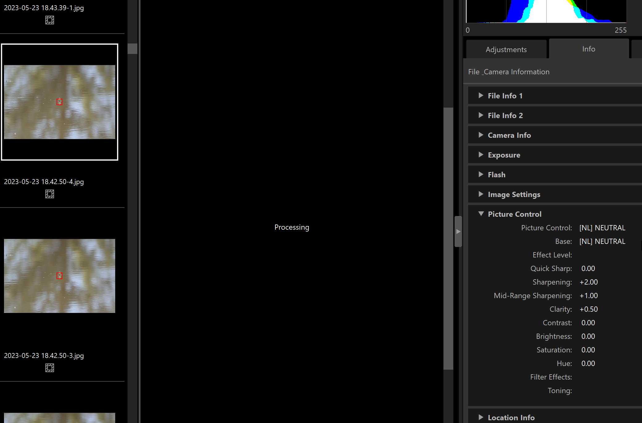Click the histogram graph display

tap(546, 12)
